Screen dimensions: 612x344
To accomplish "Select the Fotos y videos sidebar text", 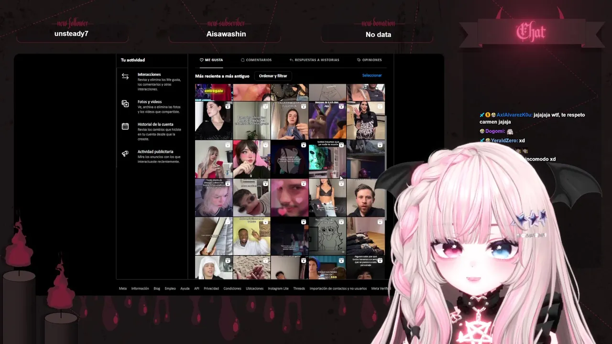I will pyautogui.click(x=150, y=102).
